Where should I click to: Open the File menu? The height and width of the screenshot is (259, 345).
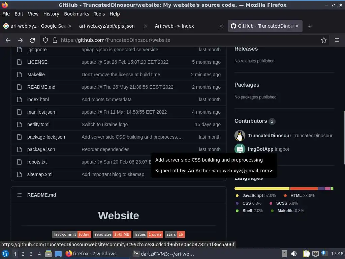[x=6, y=14]
